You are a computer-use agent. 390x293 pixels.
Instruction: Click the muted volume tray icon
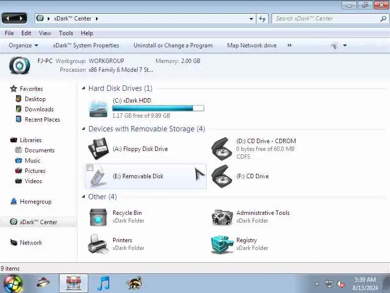click(x=341, y=284)
